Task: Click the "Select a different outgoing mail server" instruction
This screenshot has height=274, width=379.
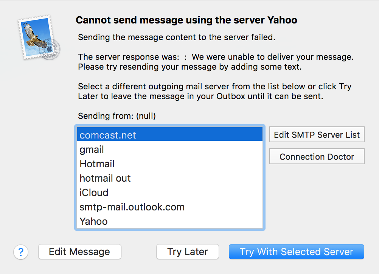Action: tap(214, 86)
